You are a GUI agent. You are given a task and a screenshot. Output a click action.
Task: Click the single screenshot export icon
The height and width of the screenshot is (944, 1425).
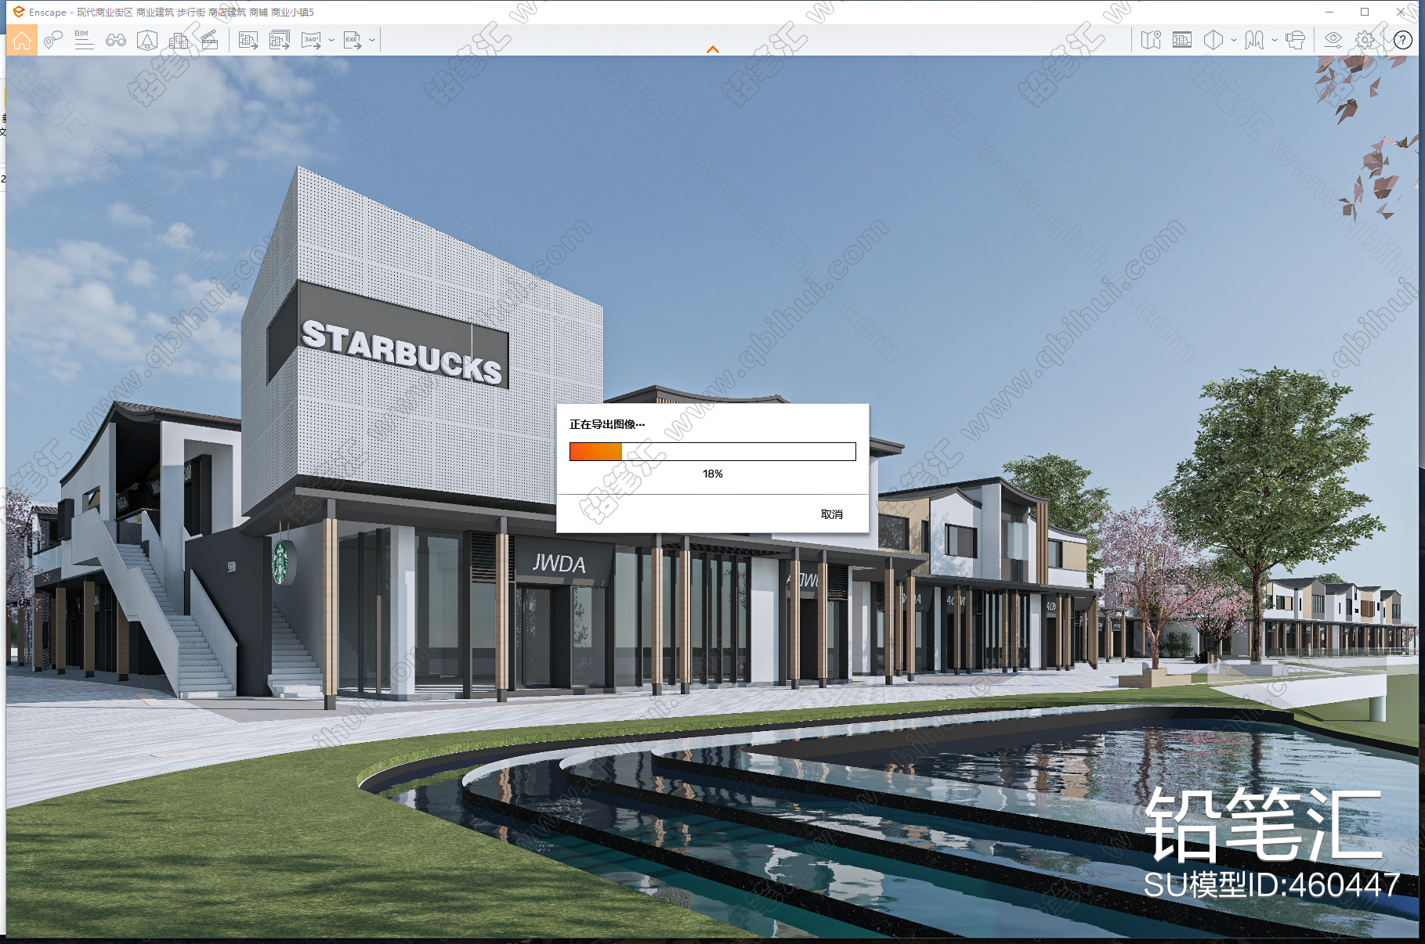248,40
